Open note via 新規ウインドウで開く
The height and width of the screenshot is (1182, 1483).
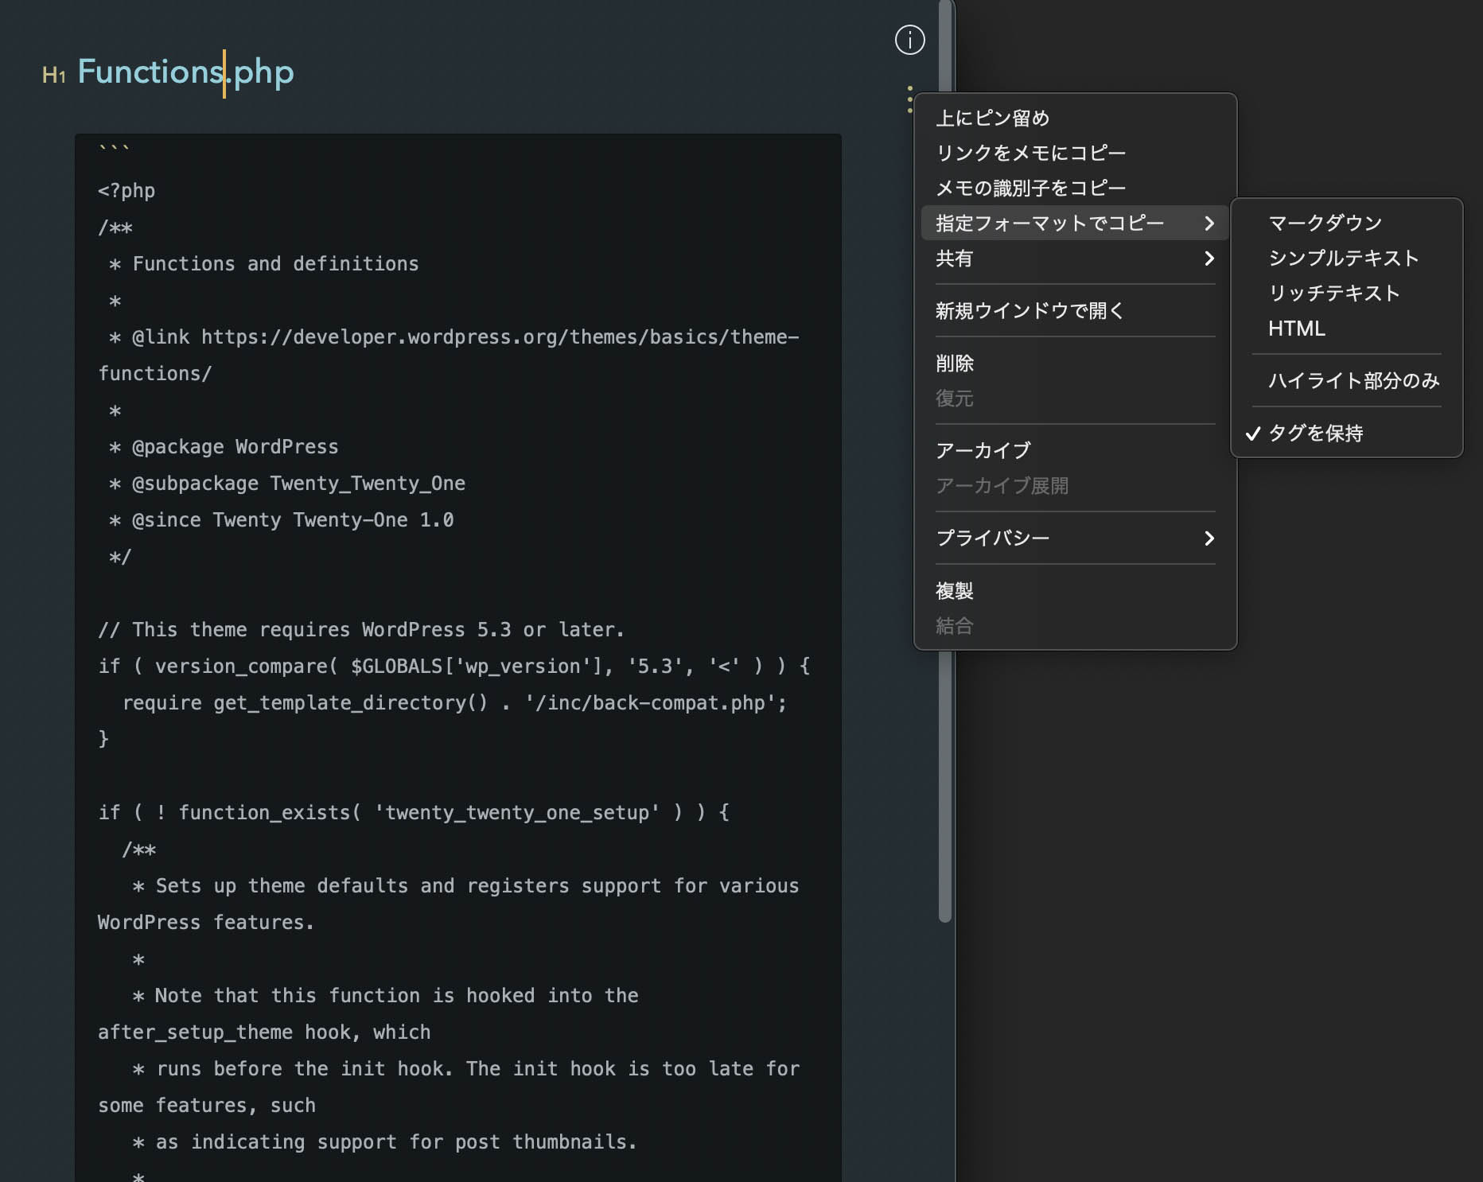point(1030,311)
